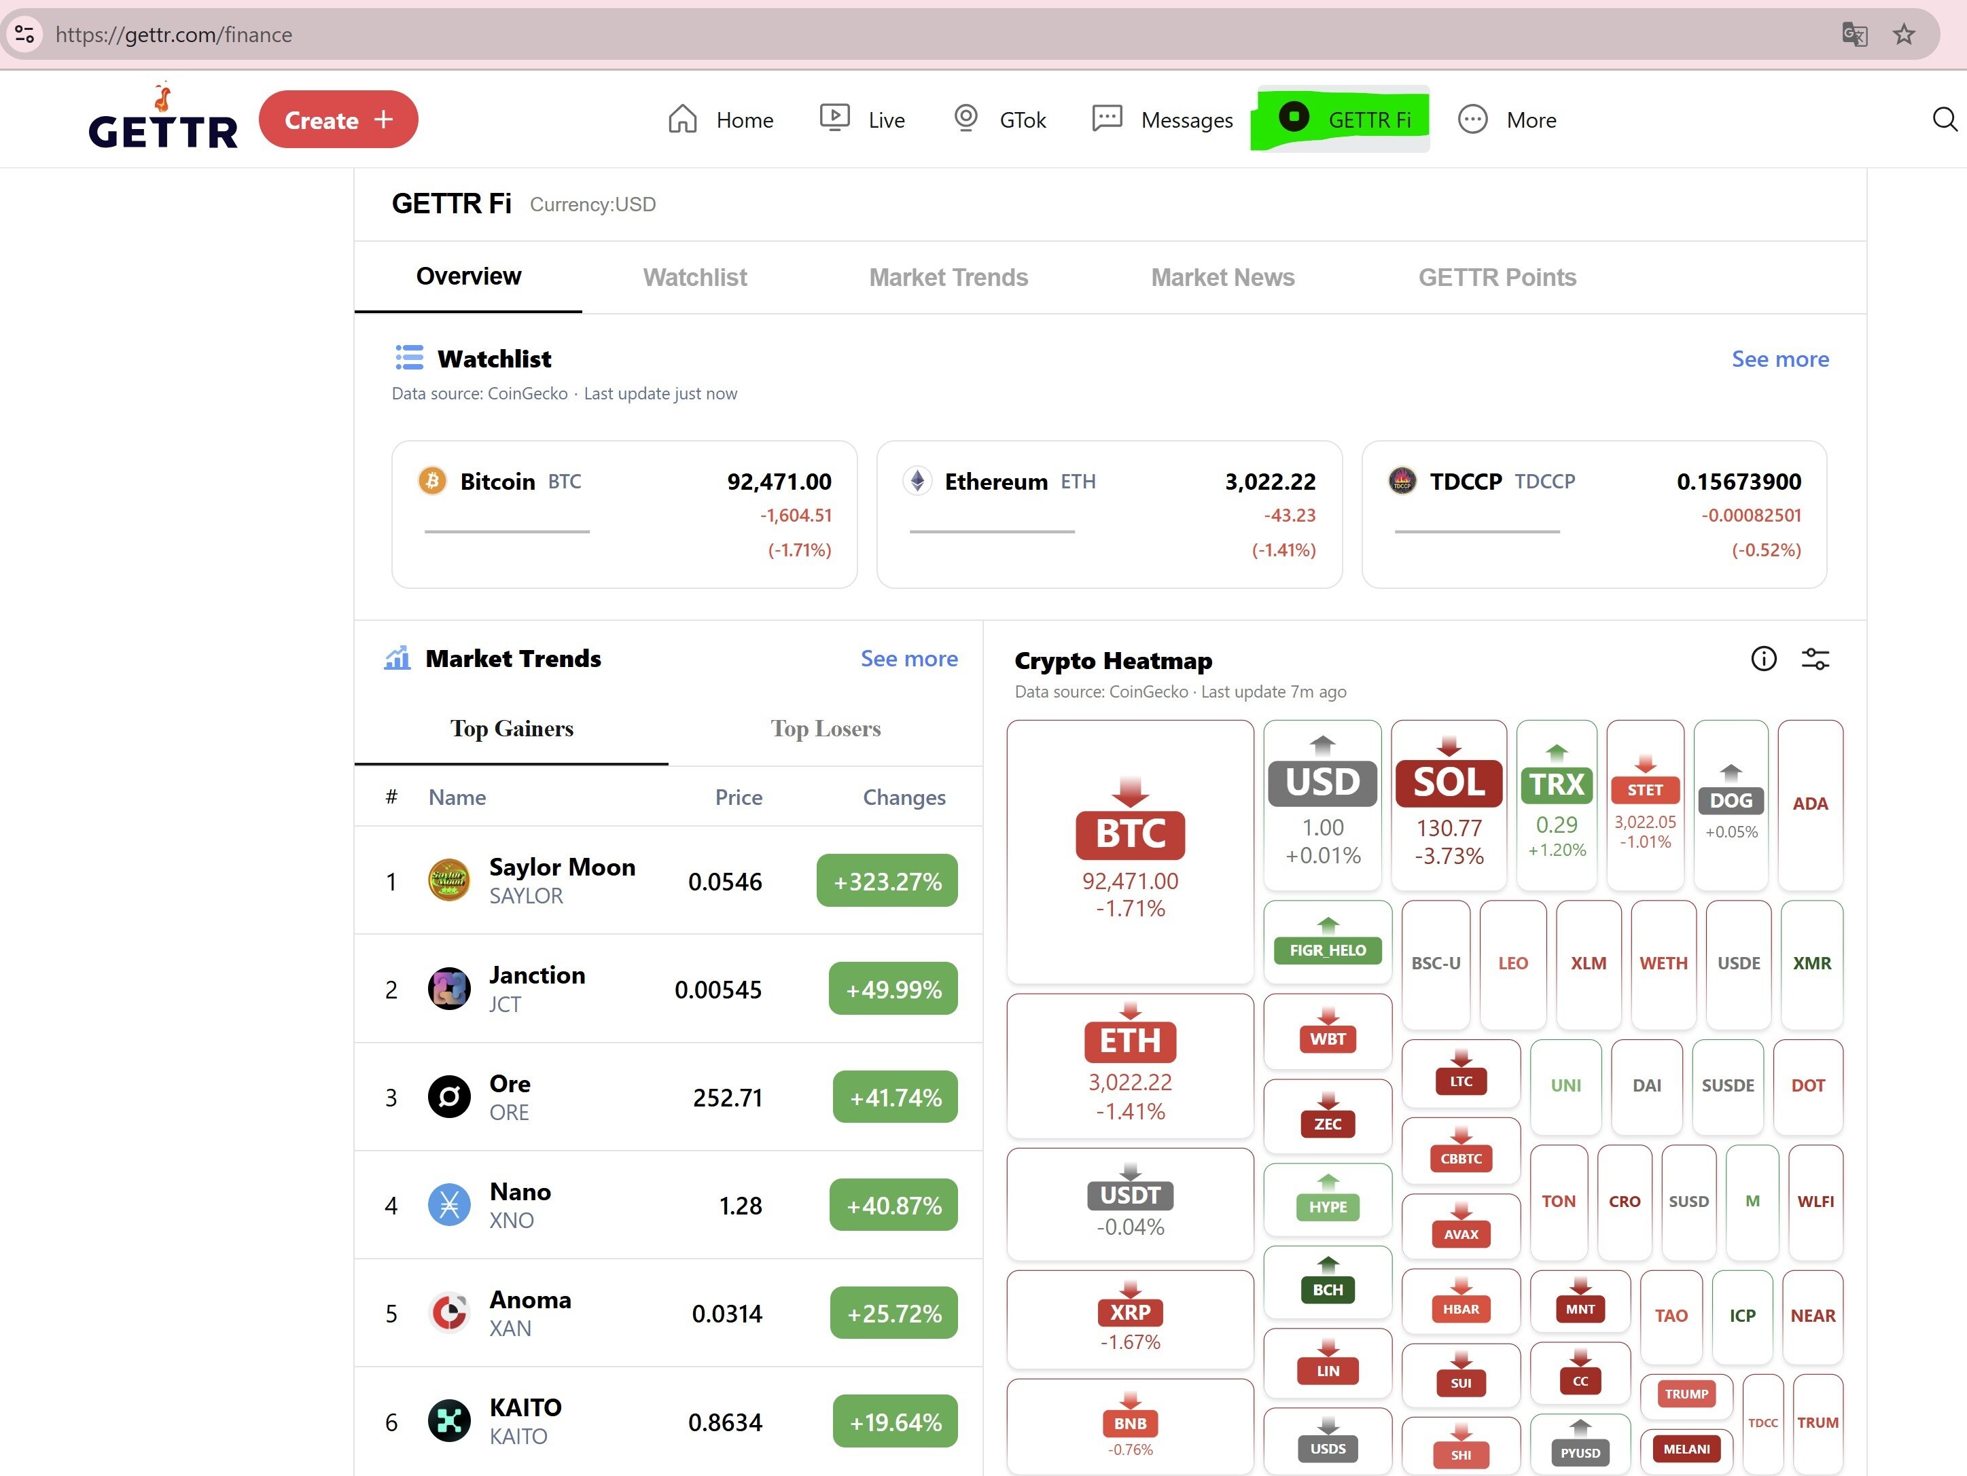
Task: Bookmark page with star icon
Action: [x=1903, y=35]
